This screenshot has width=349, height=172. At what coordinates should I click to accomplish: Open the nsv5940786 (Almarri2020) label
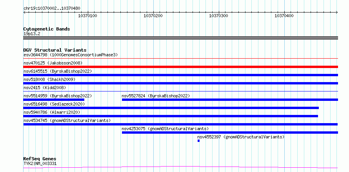click(x=52, y=112)
